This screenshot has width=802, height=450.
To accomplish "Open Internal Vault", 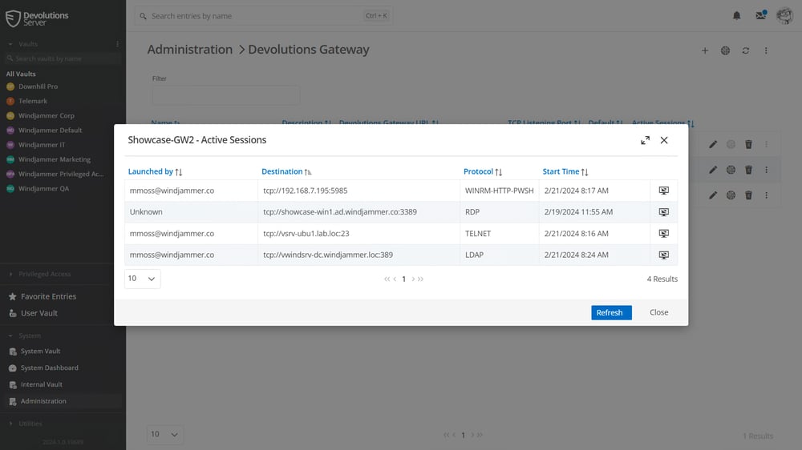I will point(42,384).
